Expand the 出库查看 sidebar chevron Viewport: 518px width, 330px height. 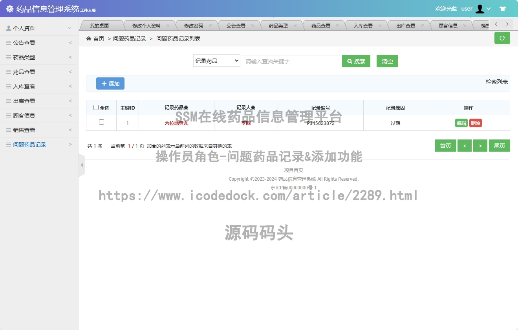(x=70, y=101)
